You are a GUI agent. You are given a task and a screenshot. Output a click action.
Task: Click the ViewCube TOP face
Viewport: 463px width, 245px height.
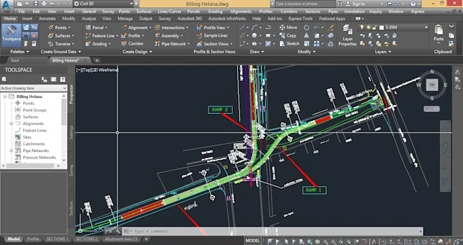click(x=432, y=85)
